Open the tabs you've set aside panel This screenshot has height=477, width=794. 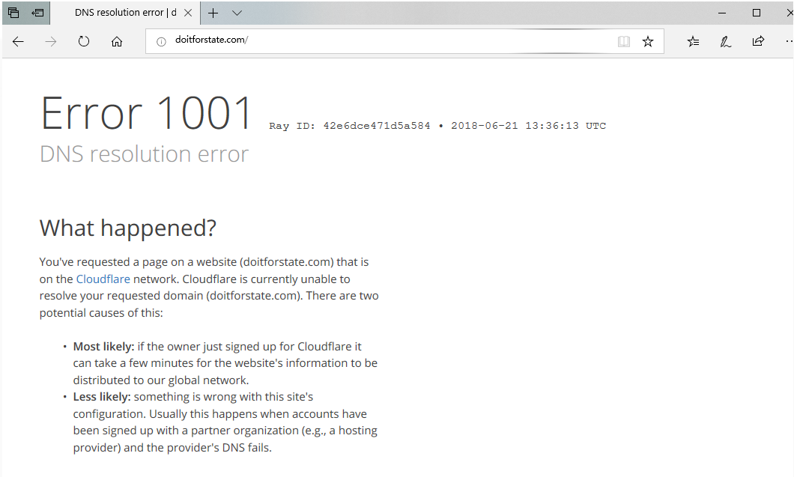13,13
